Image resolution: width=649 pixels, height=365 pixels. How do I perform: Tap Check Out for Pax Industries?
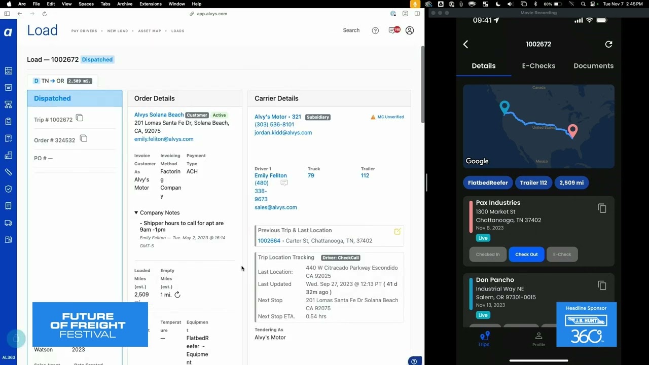526,254
